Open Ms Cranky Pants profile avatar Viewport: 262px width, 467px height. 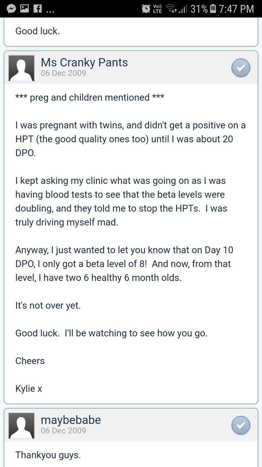point(22,68)
